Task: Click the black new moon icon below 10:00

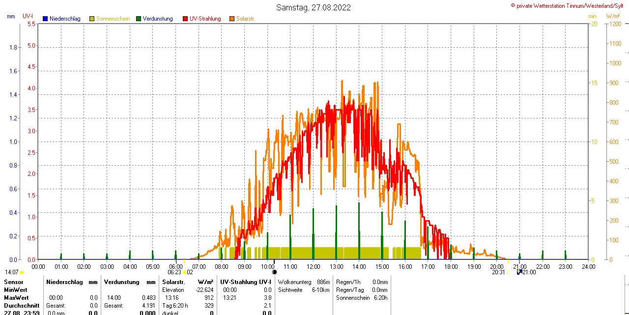Action: click(274, 272)
